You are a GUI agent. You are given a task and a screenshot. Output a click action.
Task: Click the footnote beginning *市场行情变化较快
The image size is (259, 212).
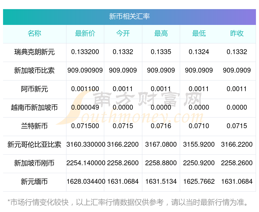(x=127, y=202)
